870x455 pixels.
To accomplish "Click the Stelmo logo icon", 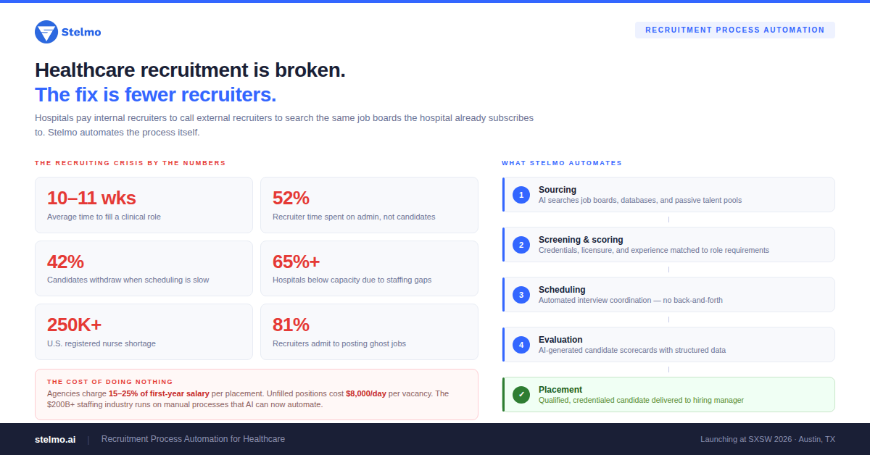I will [46, 32].
